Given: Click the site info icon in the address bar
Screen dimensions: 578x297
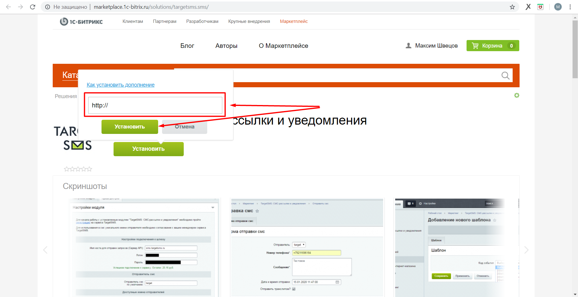Looking at the screenshot, I should (x=48, y=7).
